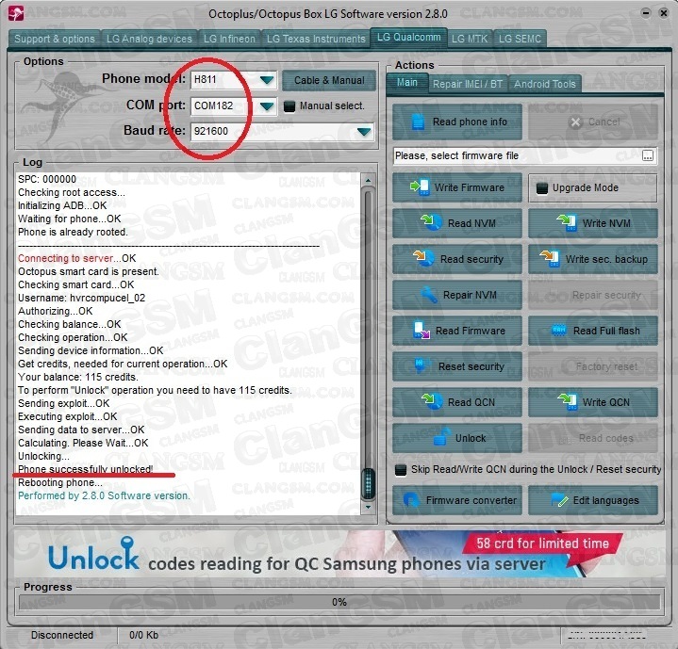Click Read NVM action
Screen dimensions: 678x649
point(456,223)
